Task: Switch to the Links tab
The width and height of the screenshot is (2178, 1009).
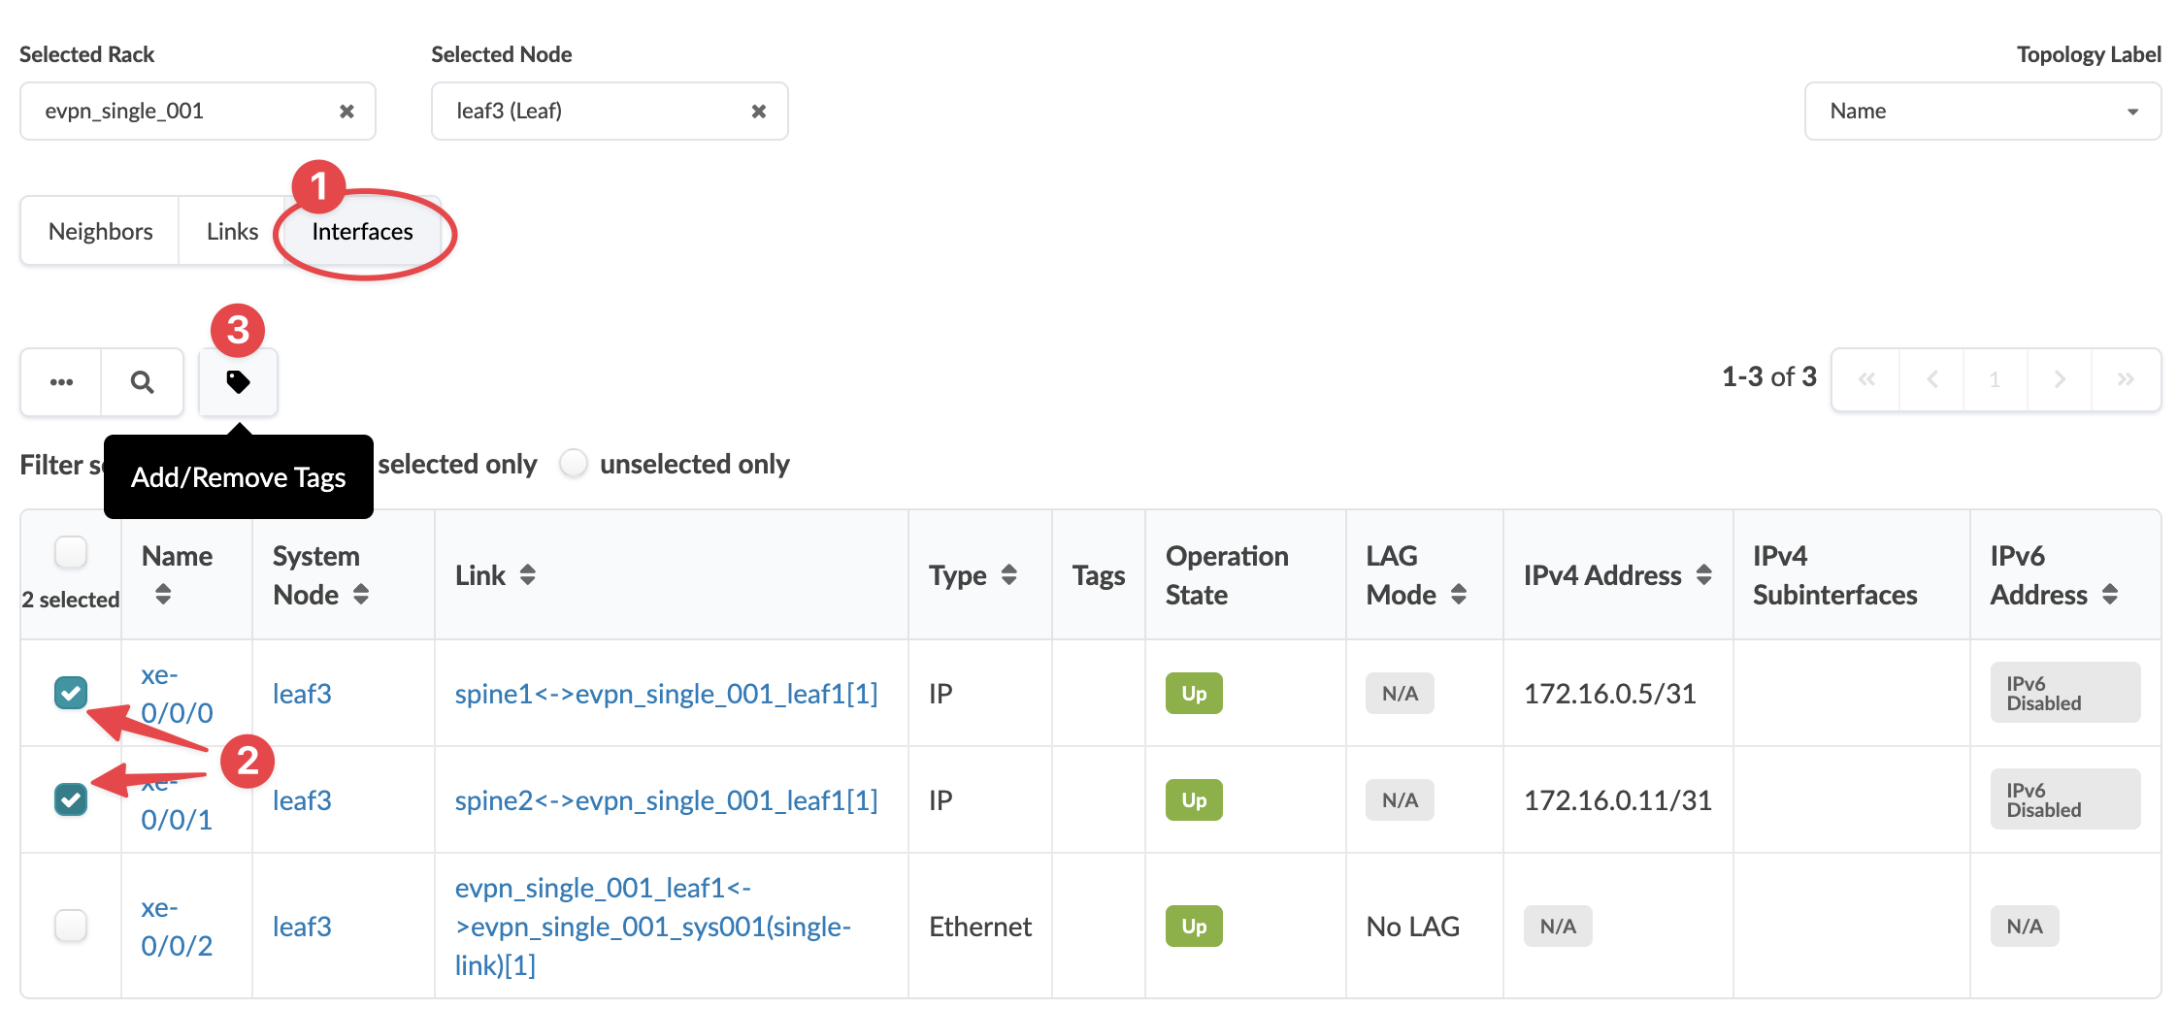Action: 232,231
